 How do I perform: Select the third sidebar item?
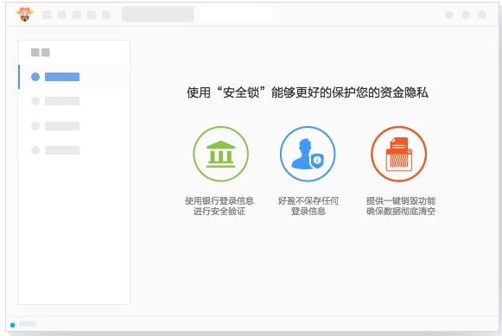(74, 126)
